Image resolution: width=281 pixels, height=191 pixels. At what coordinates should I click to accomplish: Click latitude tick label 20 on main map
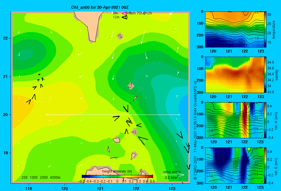(x=6, y=115)
